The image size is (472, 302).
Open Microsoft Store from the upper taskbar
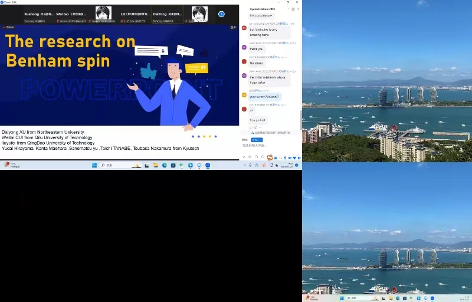coord(173,165)
